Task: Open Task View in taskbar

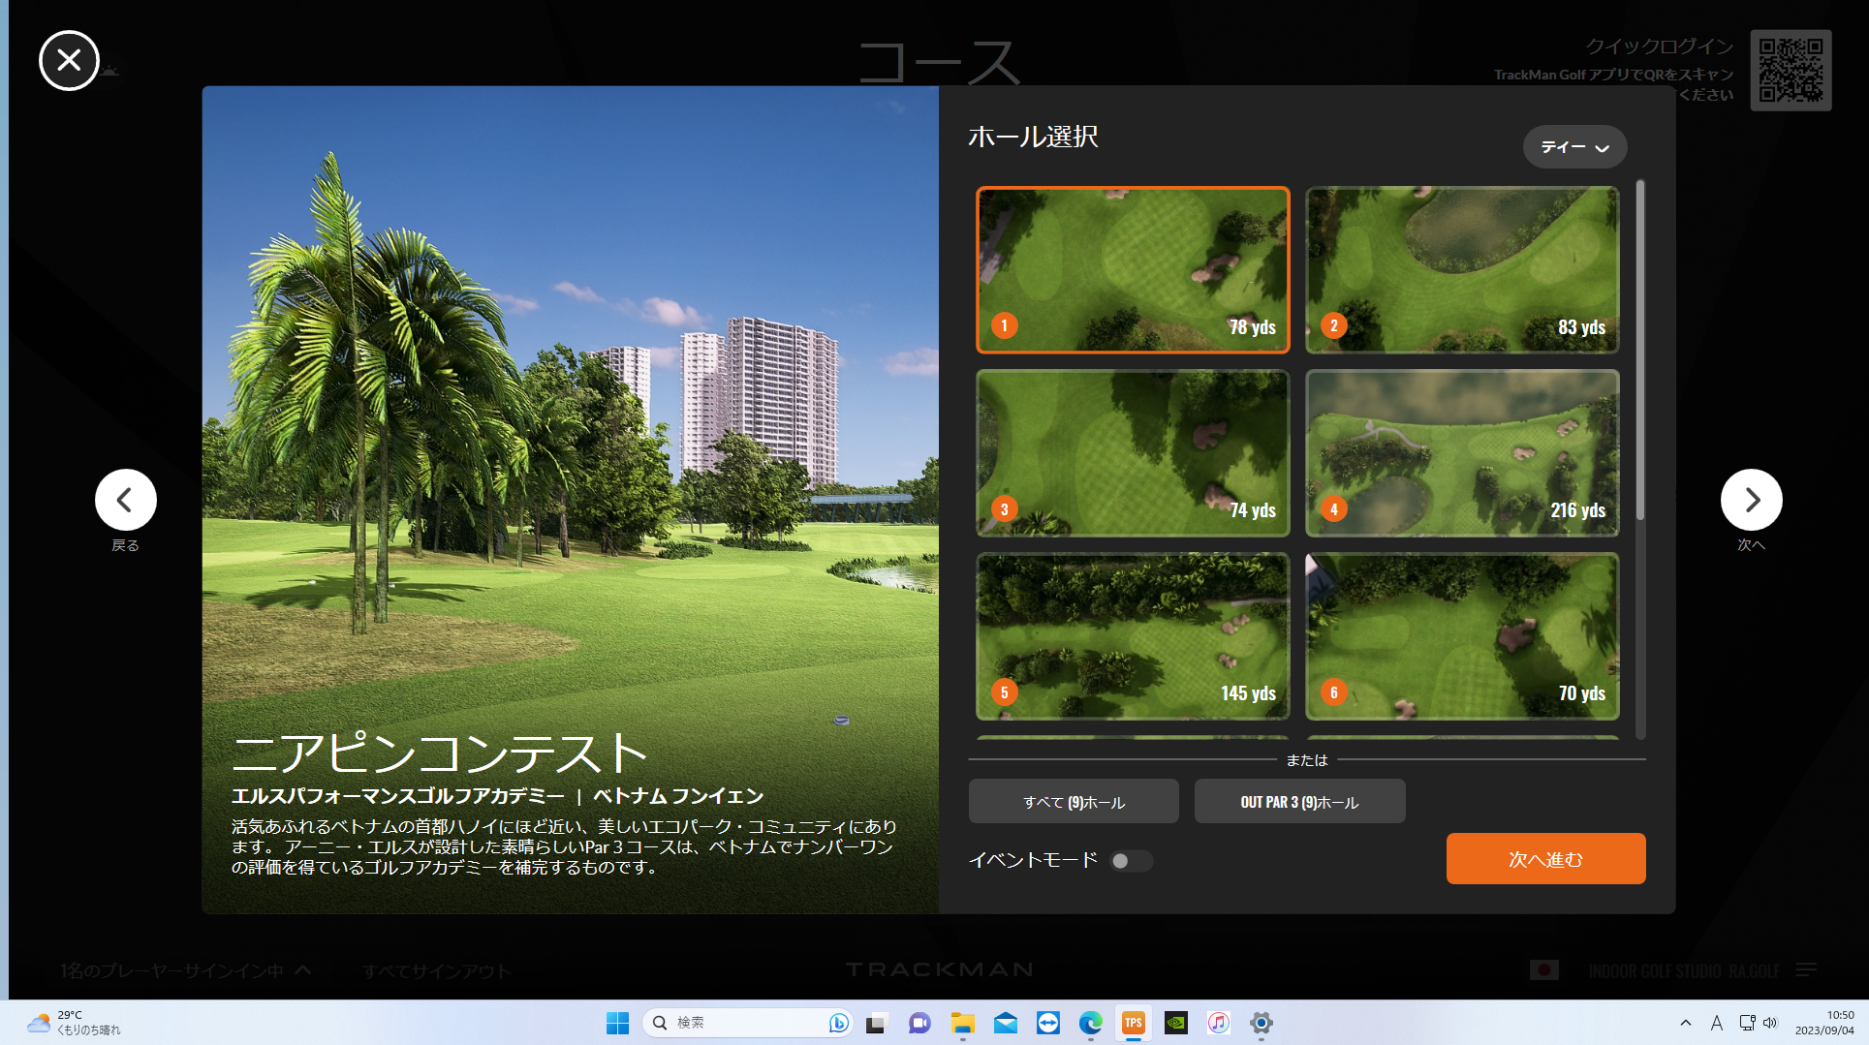Action: tap(877, 1023)
